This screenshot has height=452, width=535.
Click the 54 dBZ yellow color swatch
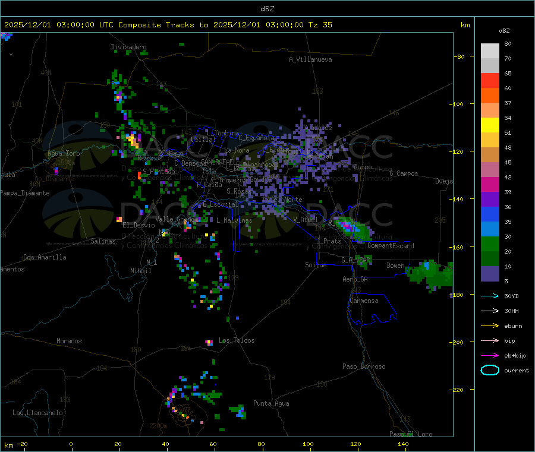(x=490, y=125)
